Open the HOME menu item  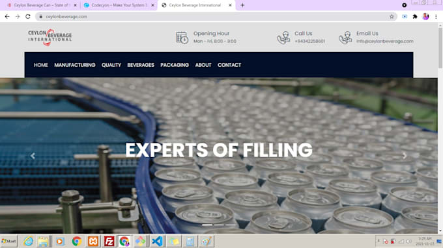[x=40, y=65]
